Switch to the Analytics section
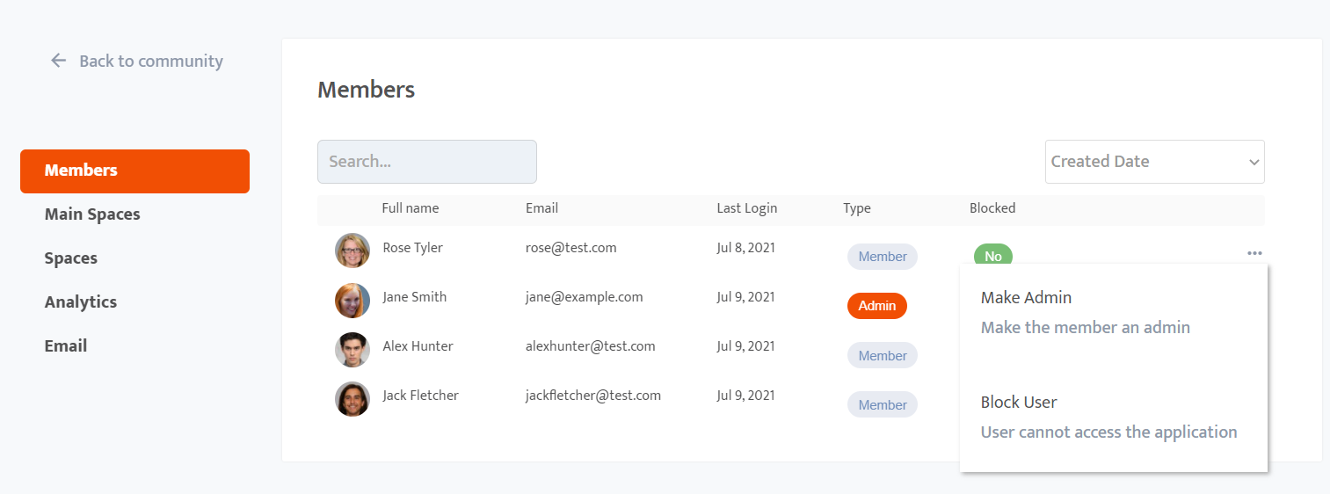The width and height of the screenshot is (1330, 494). 81,302
